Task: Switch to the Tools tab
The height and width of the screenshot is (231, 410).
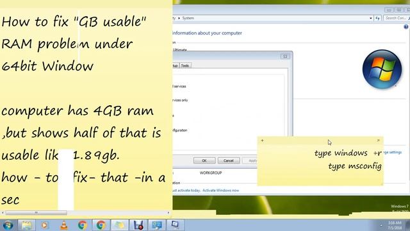Action: [x=185, y=65]
